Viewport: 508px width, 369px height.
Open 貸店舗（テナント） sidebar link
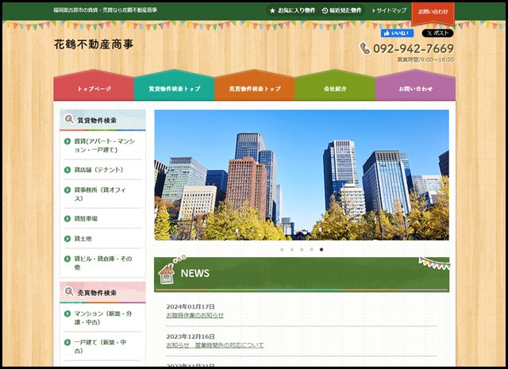tap(98, 170)
